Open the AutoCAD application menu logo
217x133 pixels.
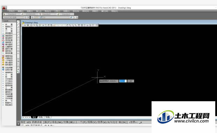(4, 8)
